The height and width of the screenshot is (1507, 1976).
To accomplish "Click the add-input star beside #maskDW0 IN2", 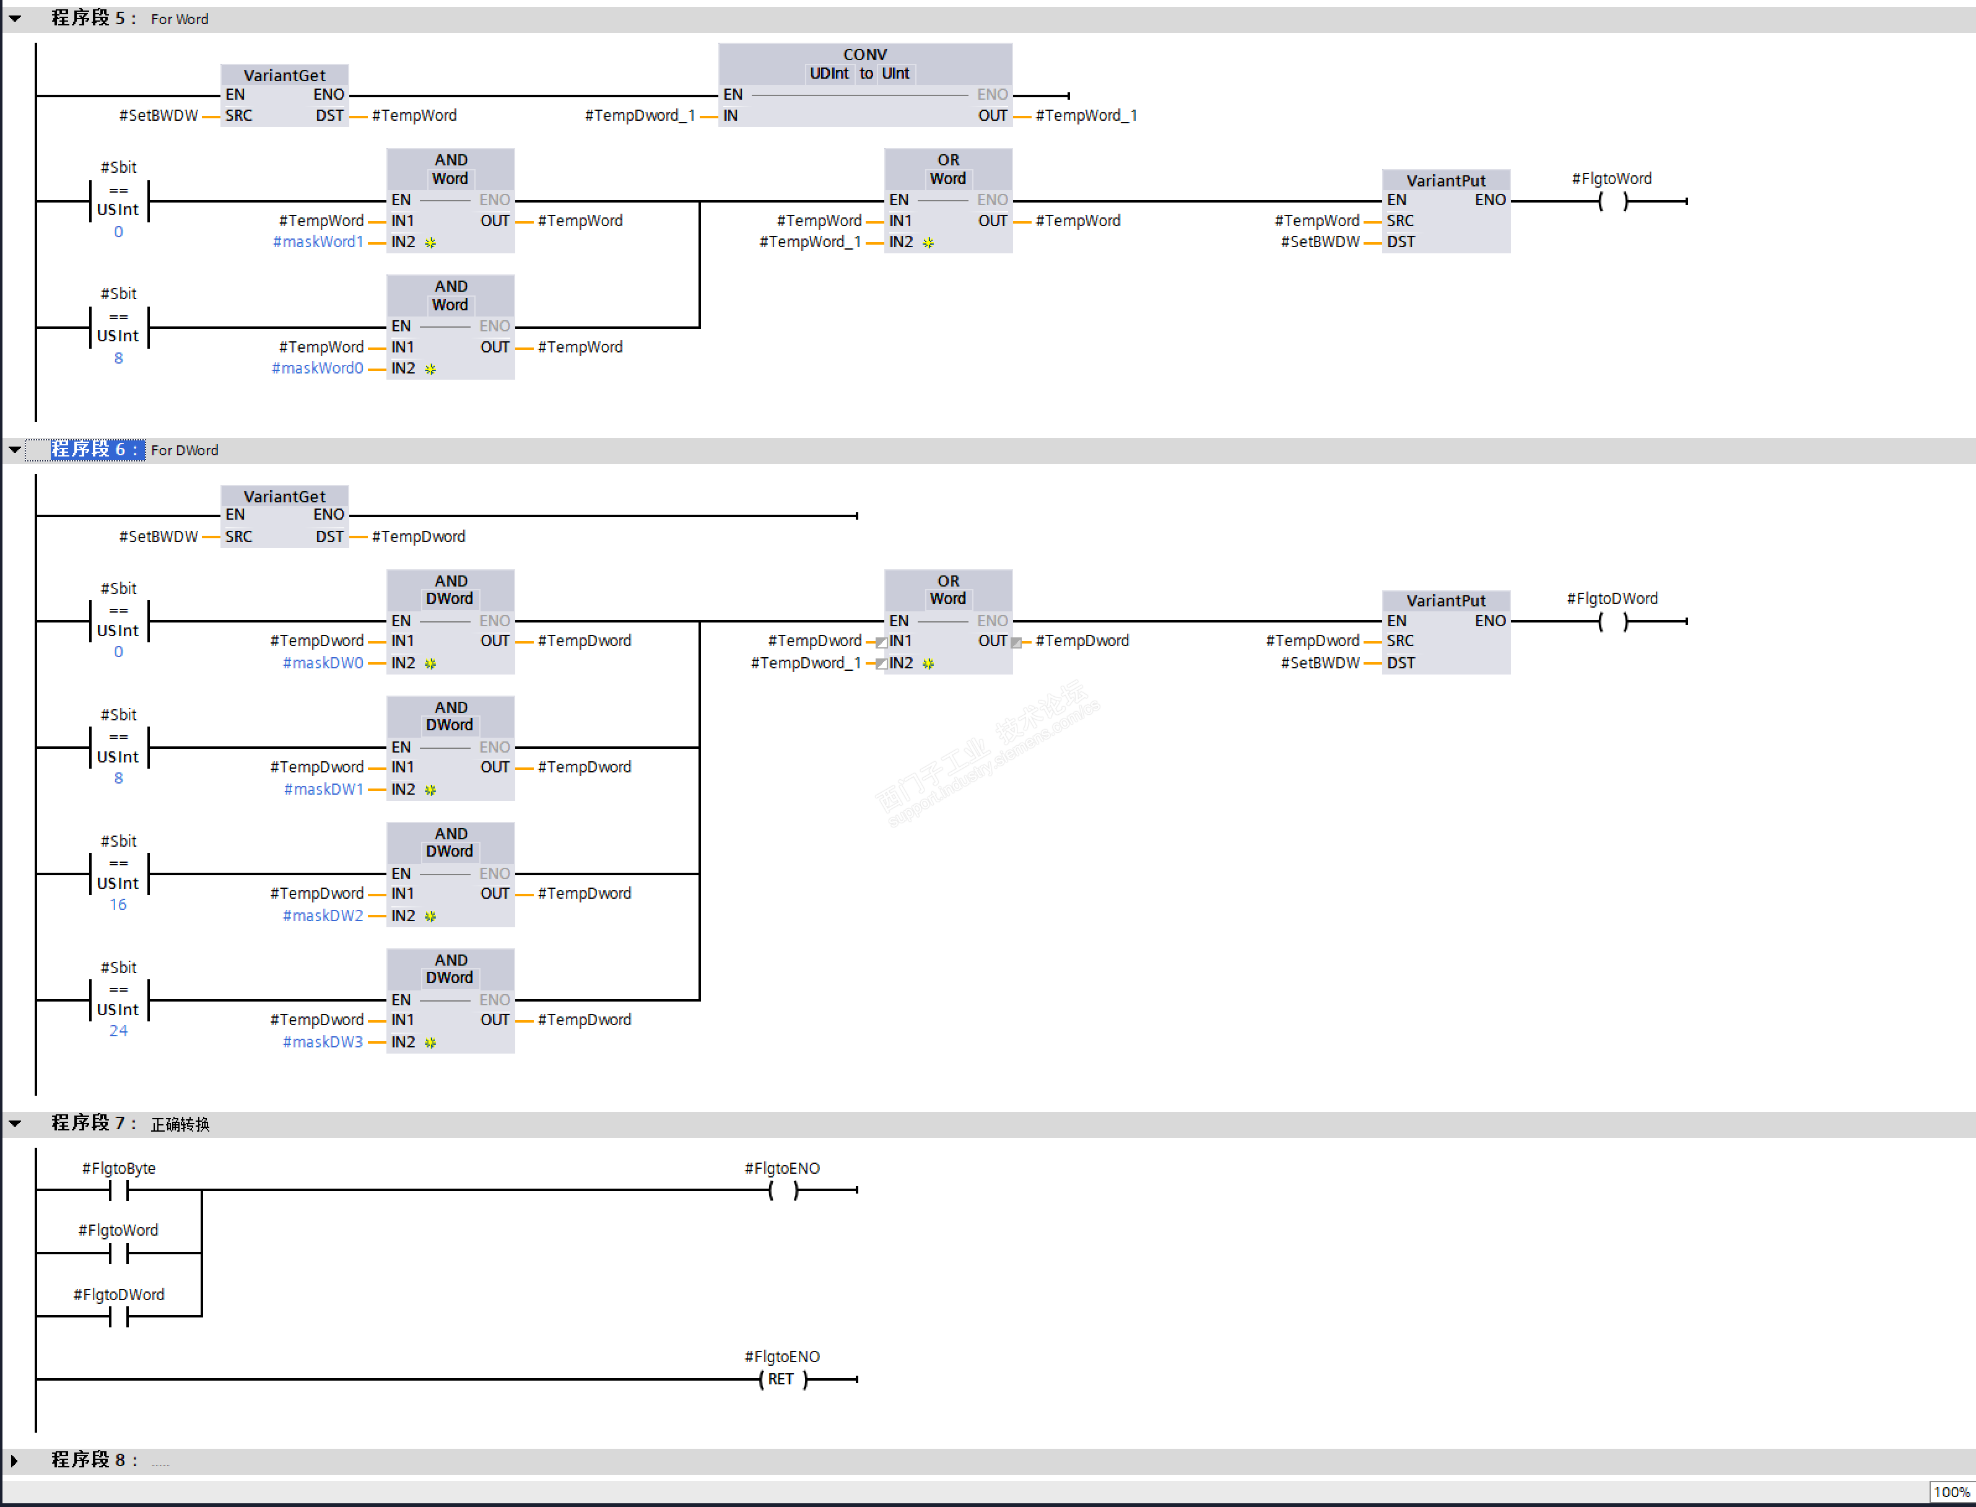I will (x=430, y=664).
